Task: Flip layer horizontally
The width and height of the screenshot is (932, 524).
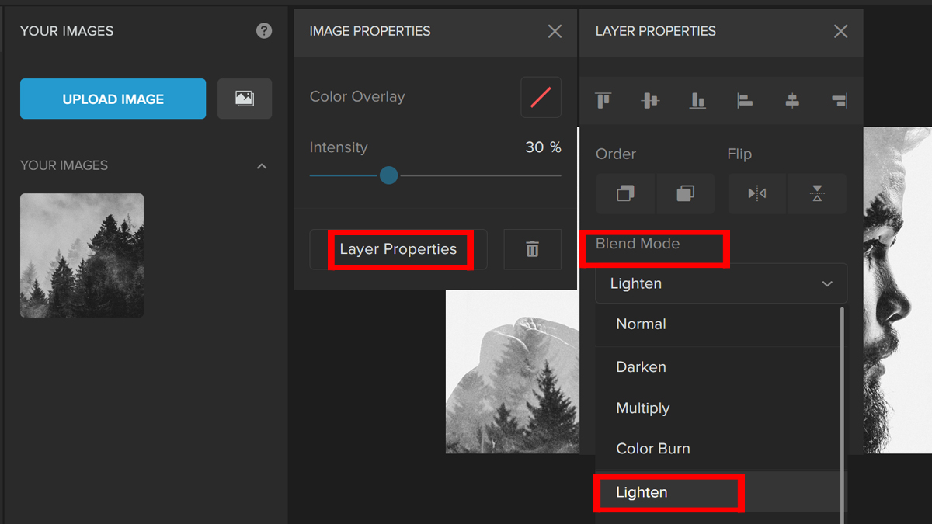Action: [x=757, y=193]
